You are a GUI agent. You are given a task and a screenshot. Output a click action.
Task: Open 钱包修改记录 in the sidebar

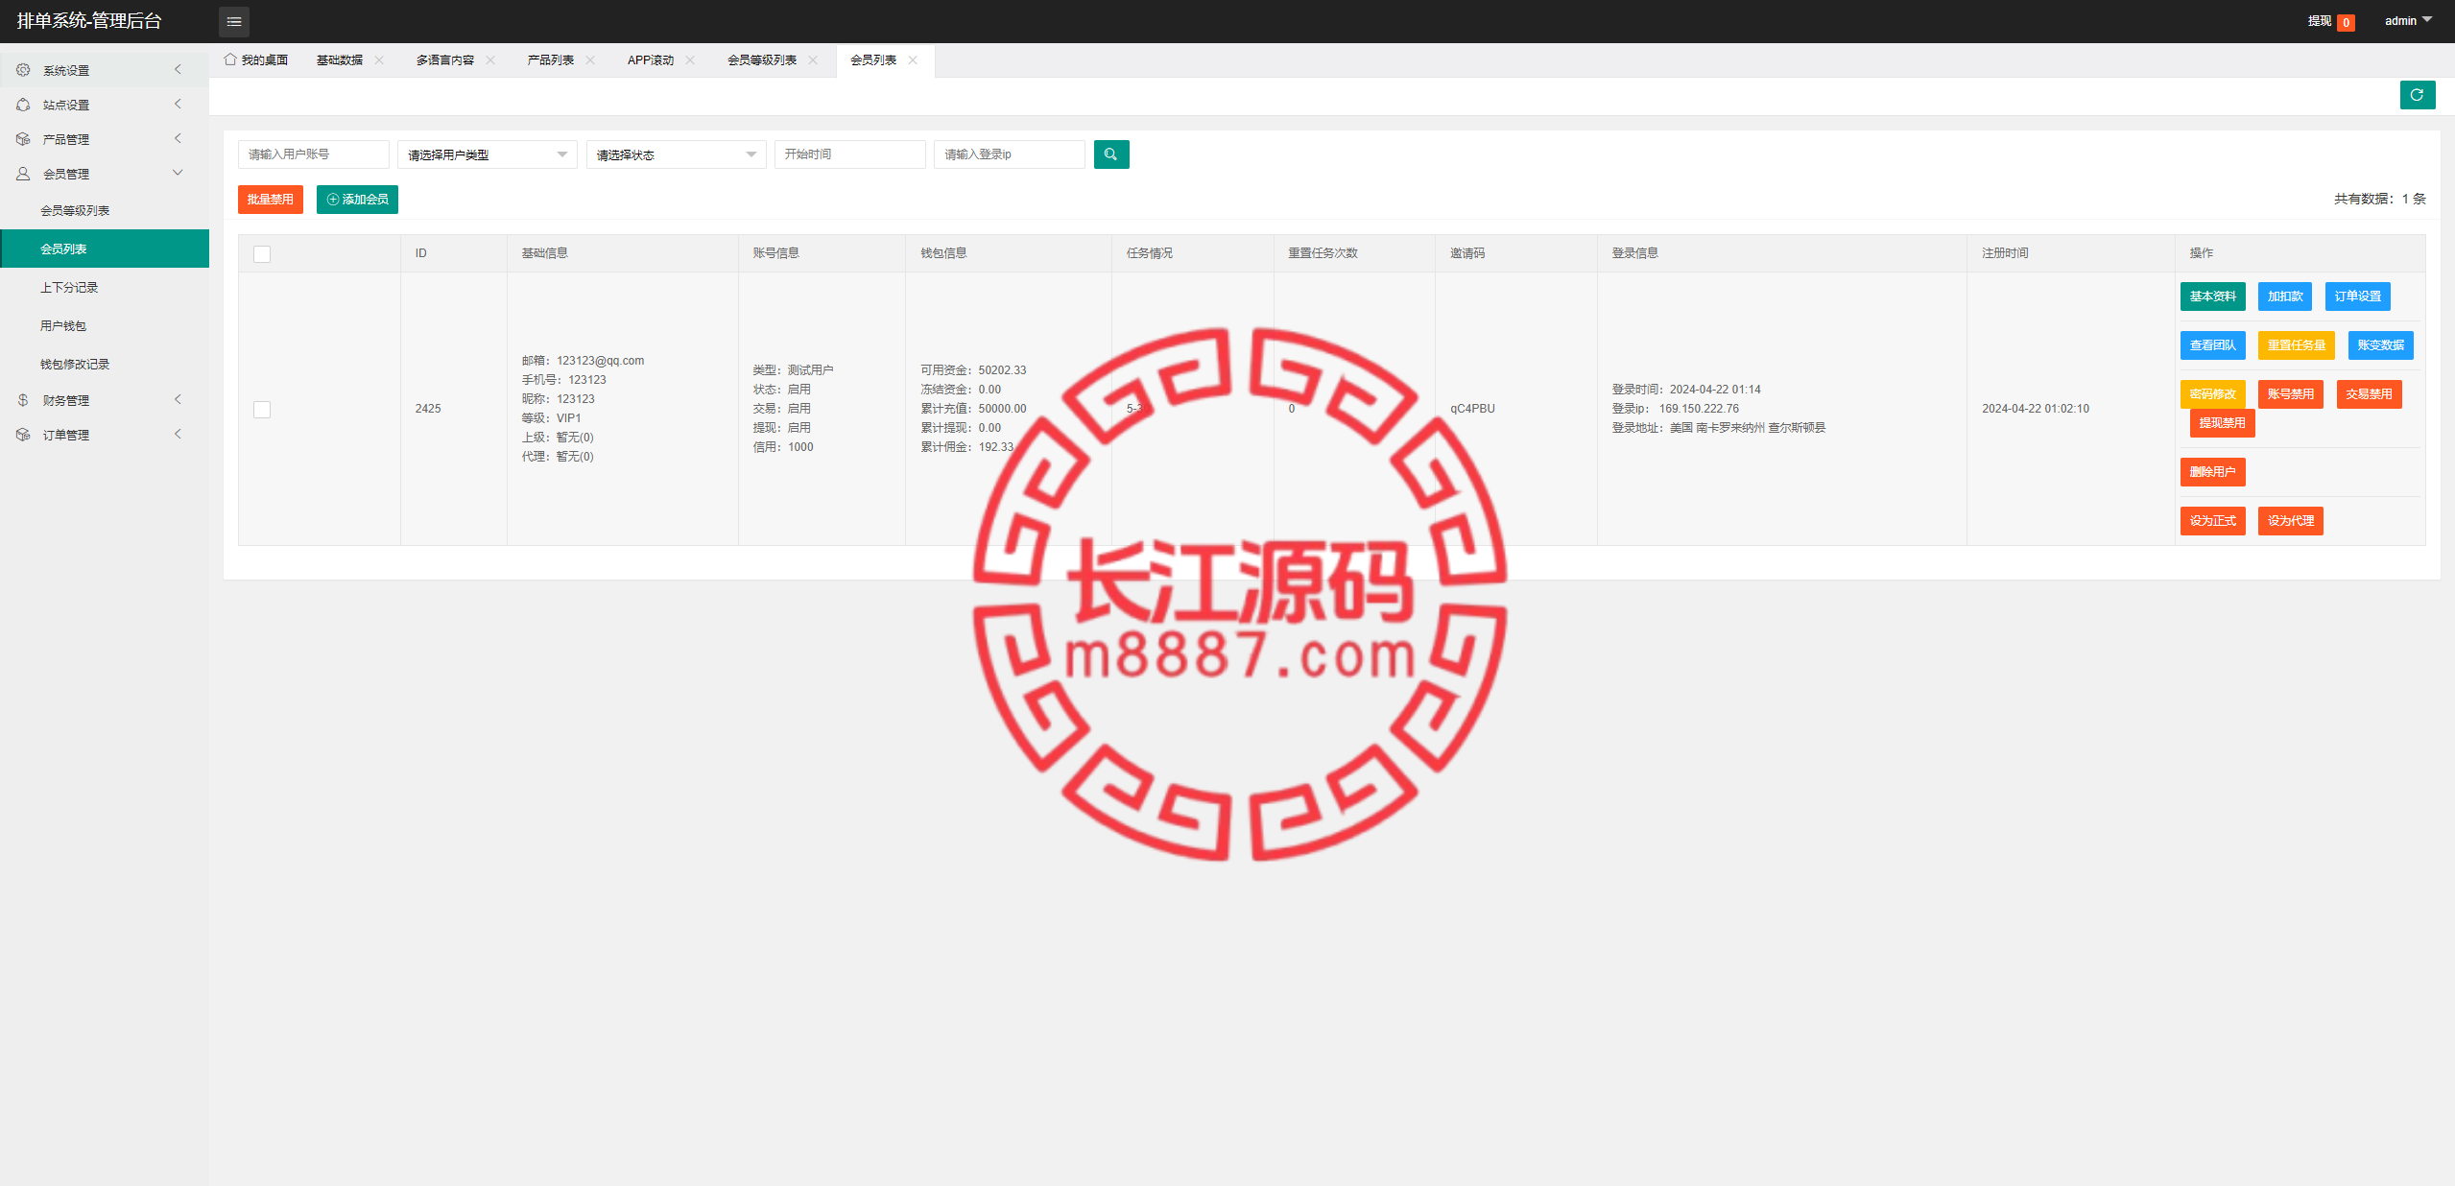[105, 364]
